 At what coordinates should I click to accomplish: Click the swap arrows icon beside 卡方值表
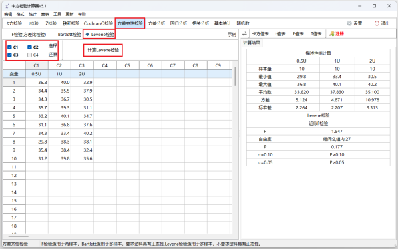point(244,34)
